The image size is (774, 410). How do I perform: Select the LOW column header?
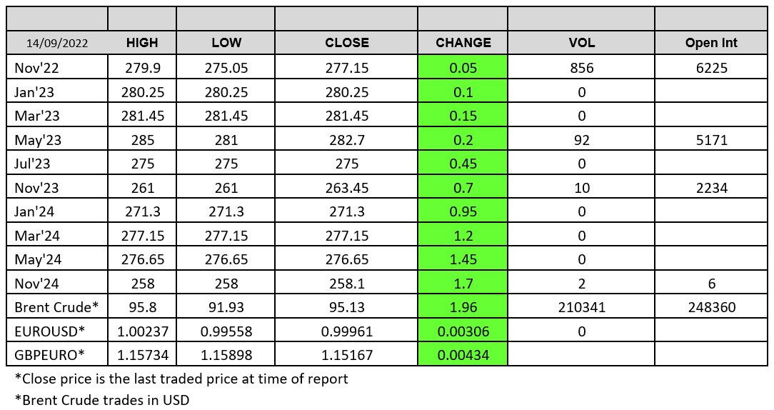pyautogui.click(x=226, y=43)
